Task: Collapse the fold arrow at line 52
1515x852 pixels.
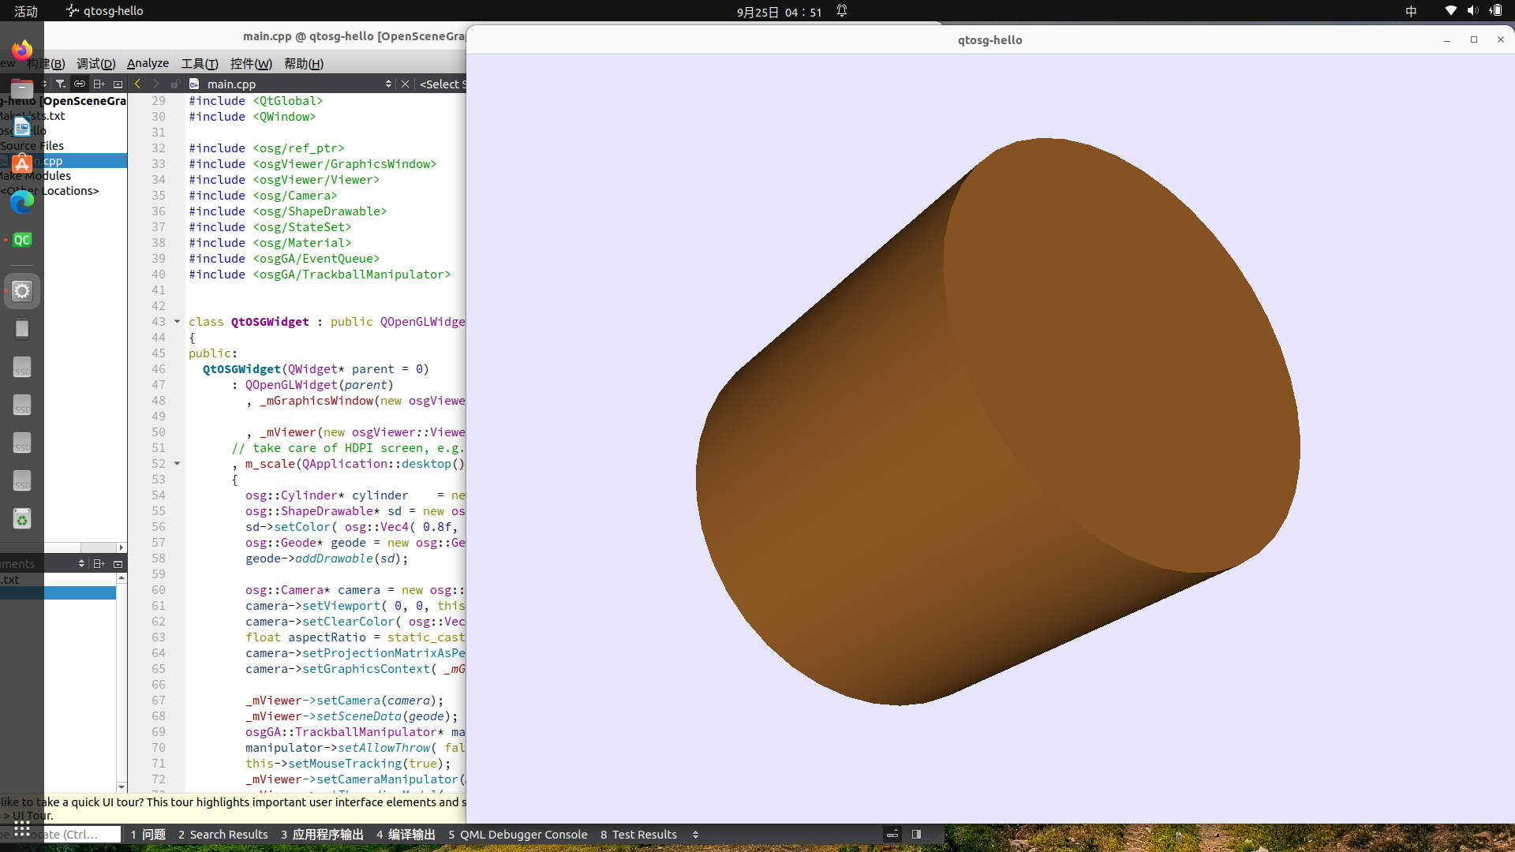Action: [x=177, y=463]
